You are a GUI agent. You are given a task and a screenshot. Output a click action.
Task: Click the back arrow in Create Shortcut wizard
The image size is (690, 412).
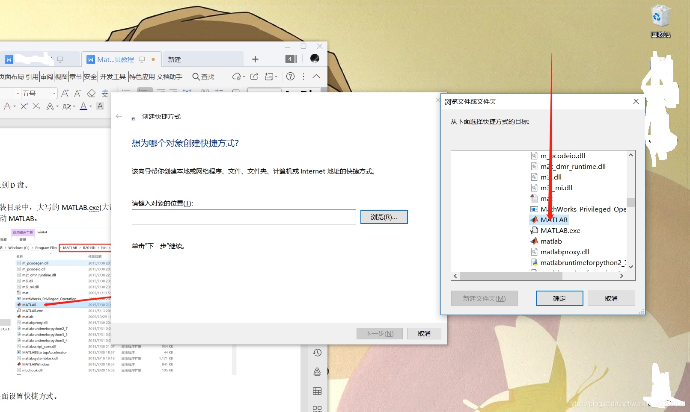(x=119, y=116)
